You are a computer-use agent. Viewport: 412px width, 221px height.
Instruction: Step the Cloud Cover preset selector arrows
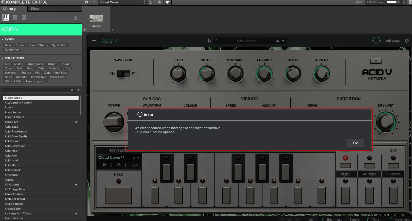145,2
